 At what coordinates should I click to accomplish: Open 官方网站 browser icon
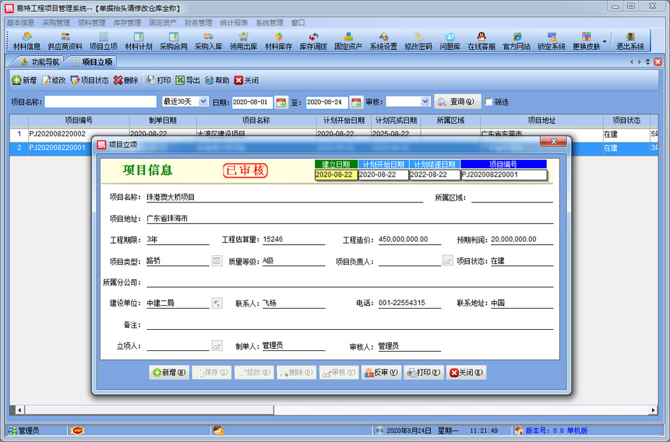[517, 41]
